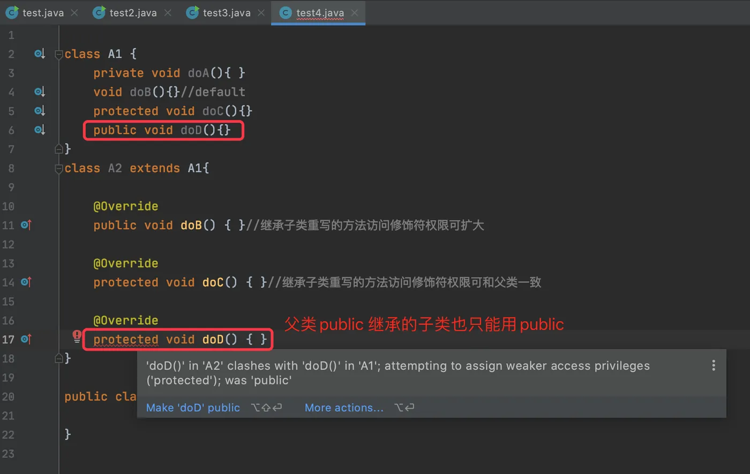Click the overridden-method gutter icon on line 6
The height and width of the screenshot is (474, 750).
point(40,130)
